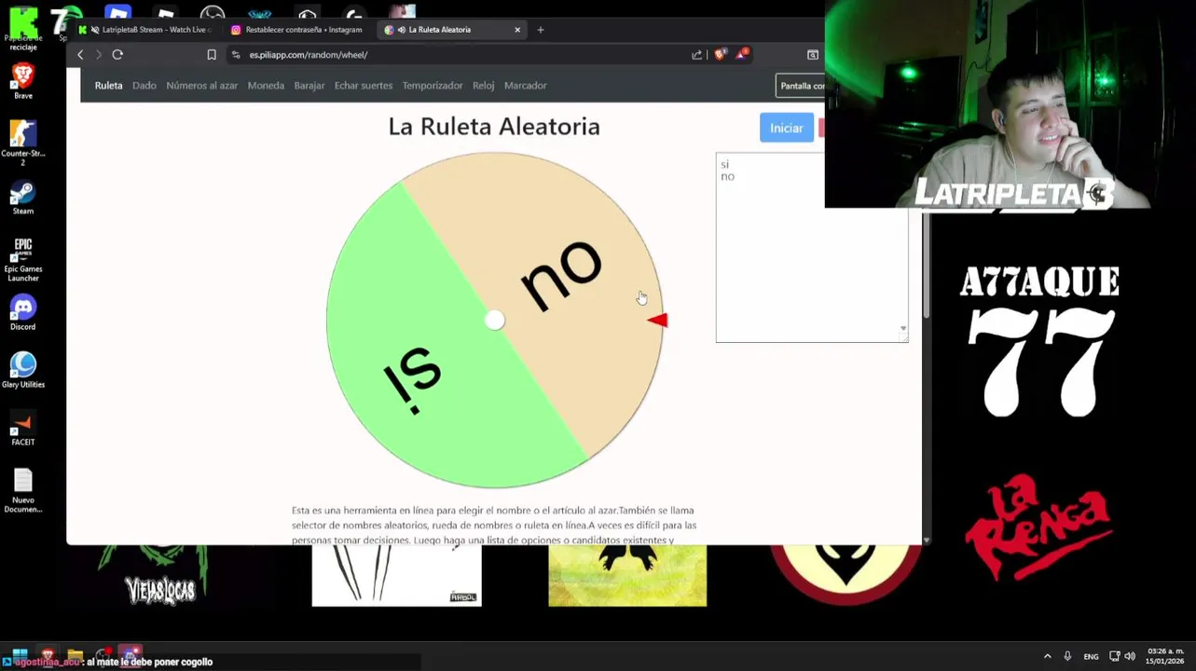Select the Nuevo Documento desktop file
This screenshot has height=671, width=1196.
coord(23,490)
